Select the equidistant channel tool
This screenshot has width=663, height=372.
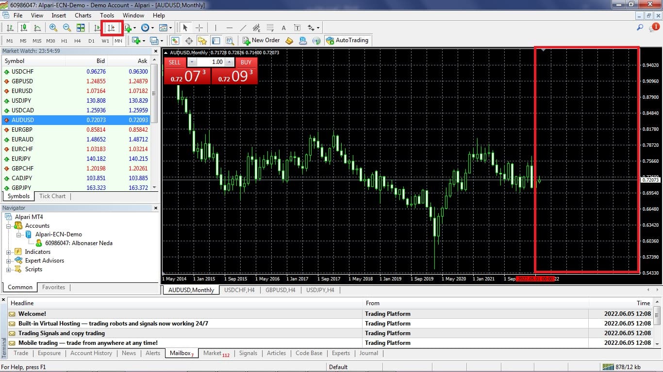coord(256,28)
